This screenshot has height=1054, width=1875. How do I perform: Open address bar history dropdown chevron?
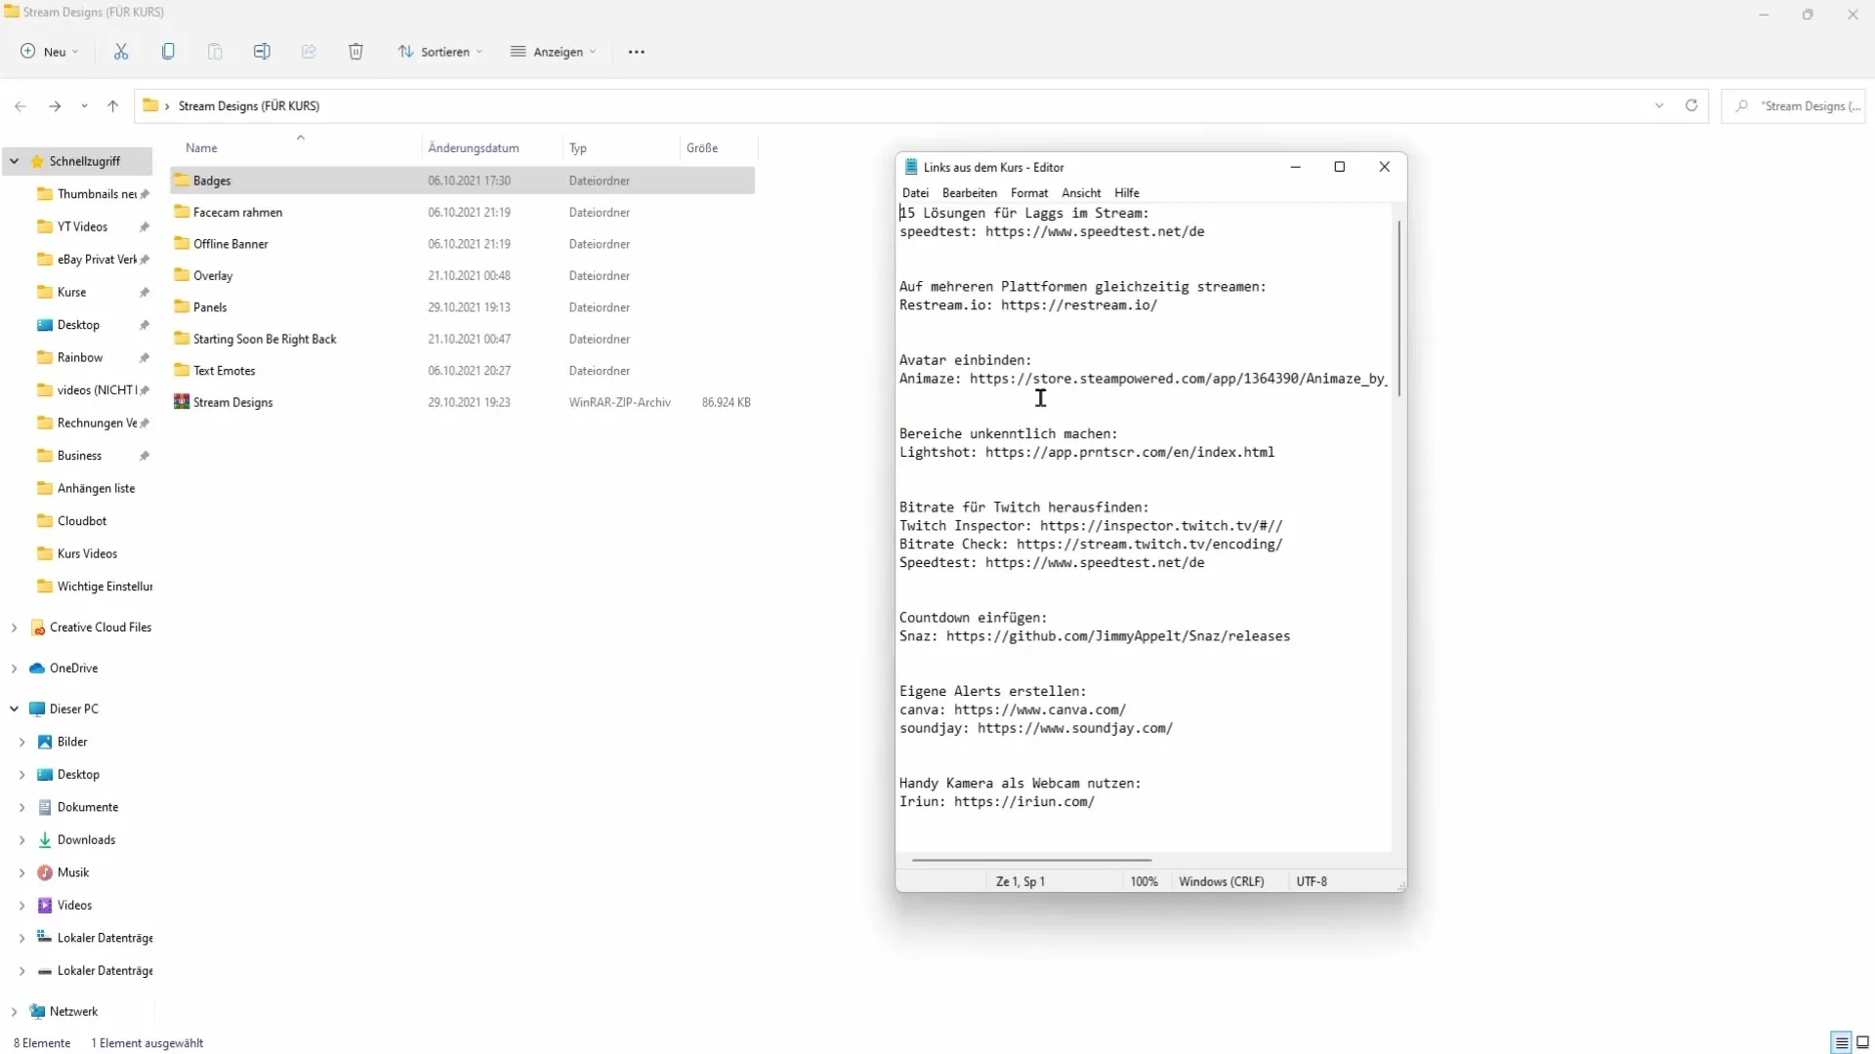tap(1659, 105)
